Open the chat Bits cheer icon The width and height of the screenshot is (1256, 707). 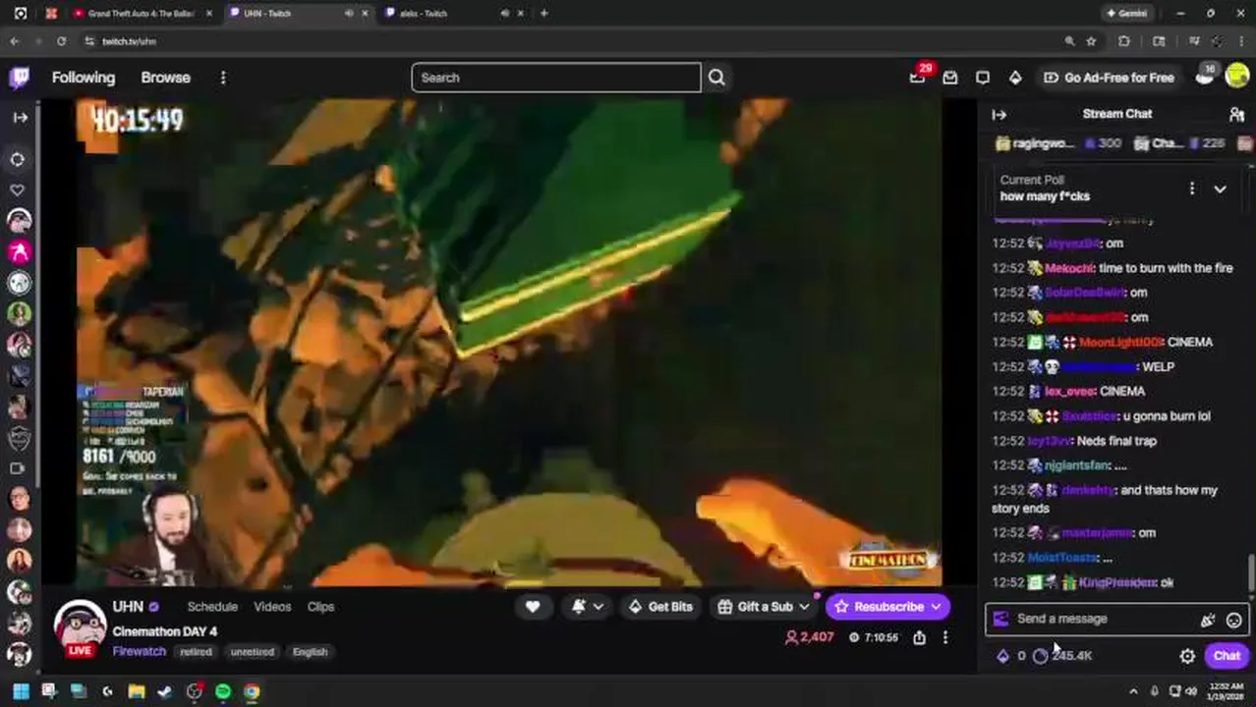point(1207,620)
